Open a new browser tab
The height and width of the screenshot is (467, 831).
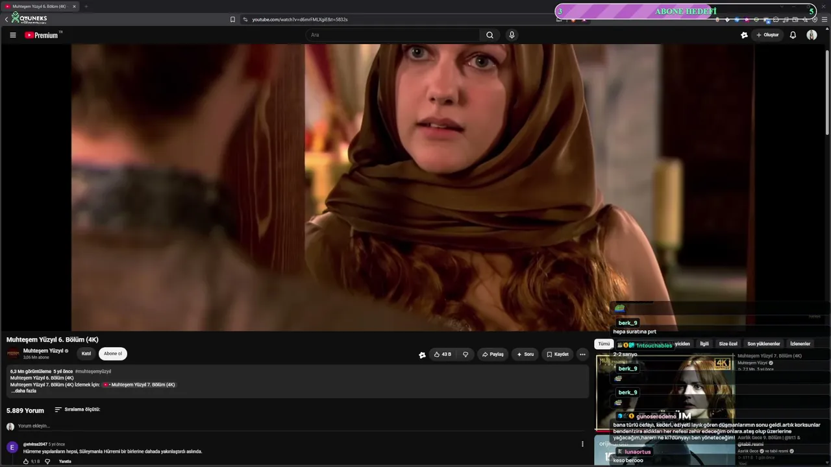point(86,6)
